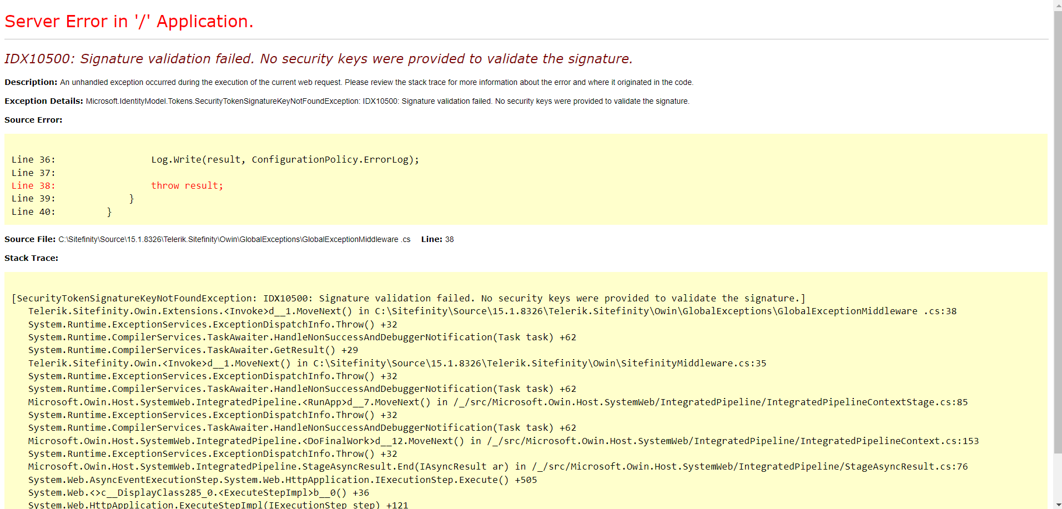
Task: Click the scrollbar up arrow
Action: [x=1058, y=4]
